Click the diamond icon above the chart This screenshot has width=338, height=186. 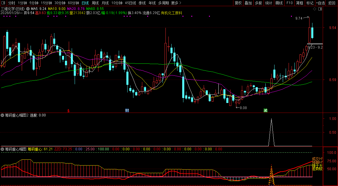point(314,9)
